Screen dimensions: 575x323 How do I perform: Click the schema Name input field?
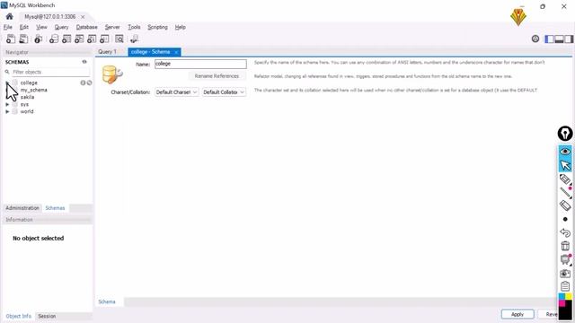pyautogui.click(x=200, y=64)
